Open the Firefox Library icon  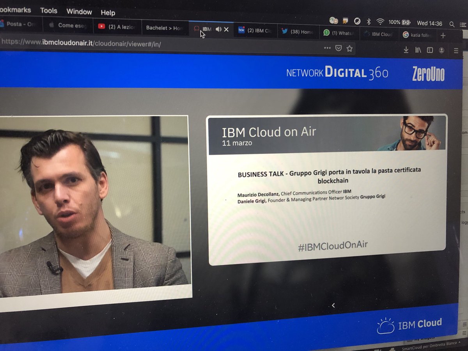click(x=418, y=50)
